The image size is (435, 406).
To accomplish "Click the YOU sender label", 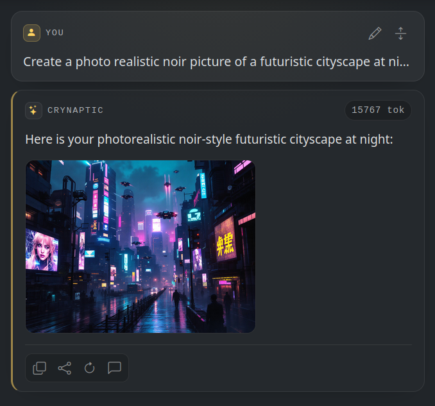I will point(55,33).
